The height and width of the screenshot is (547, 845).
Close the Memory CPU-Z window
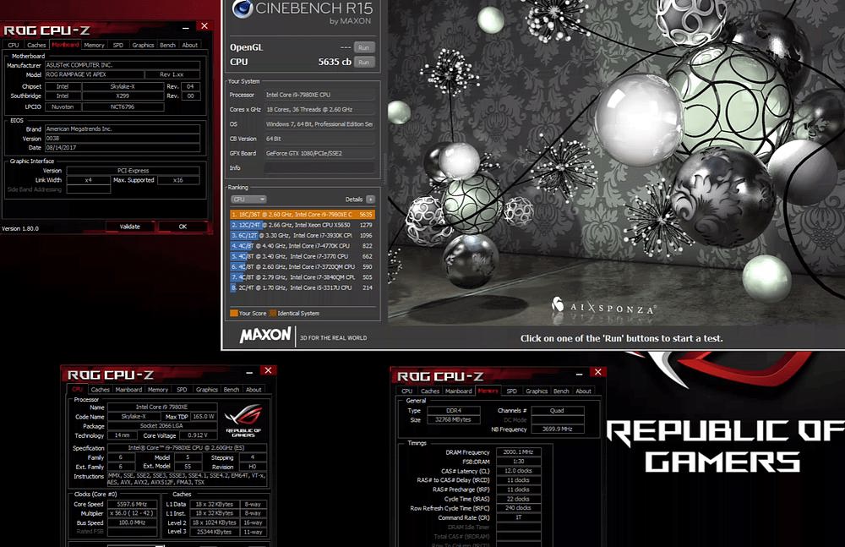[597, 372]
